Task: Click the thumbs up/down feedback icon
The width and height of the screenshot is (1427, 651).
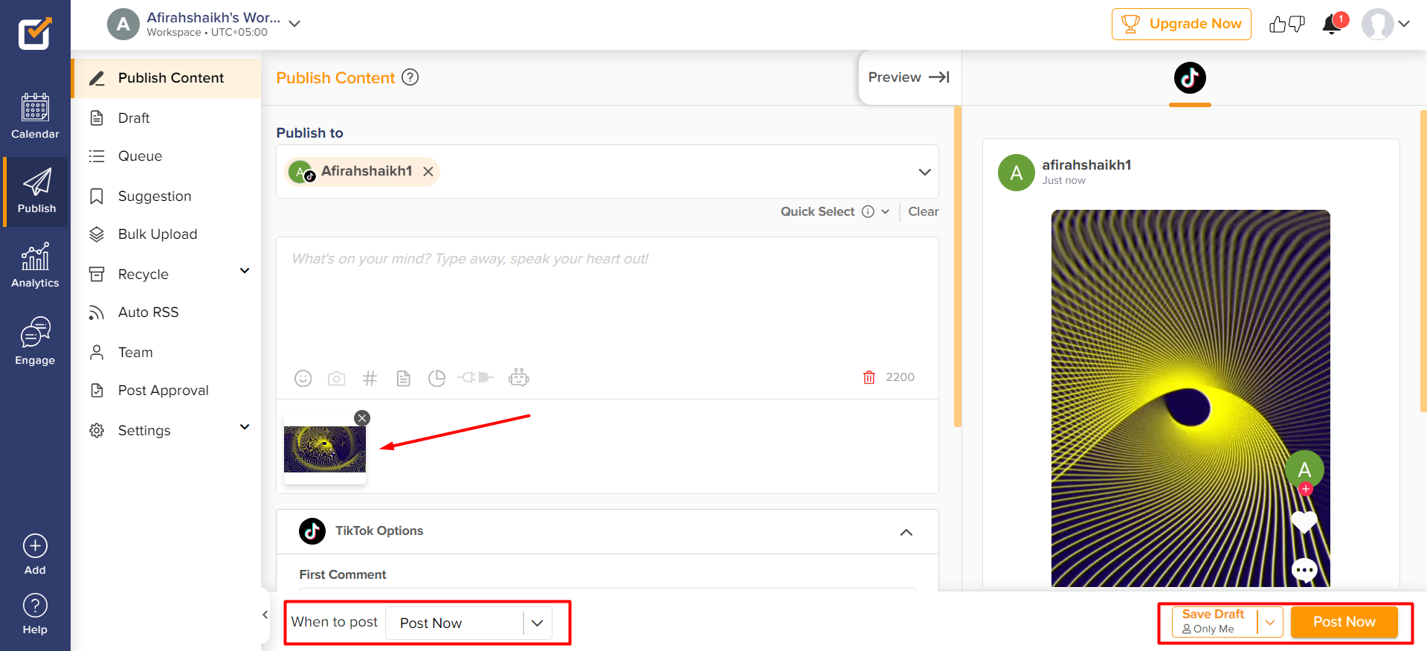Action: click(x=1286, y=25)
